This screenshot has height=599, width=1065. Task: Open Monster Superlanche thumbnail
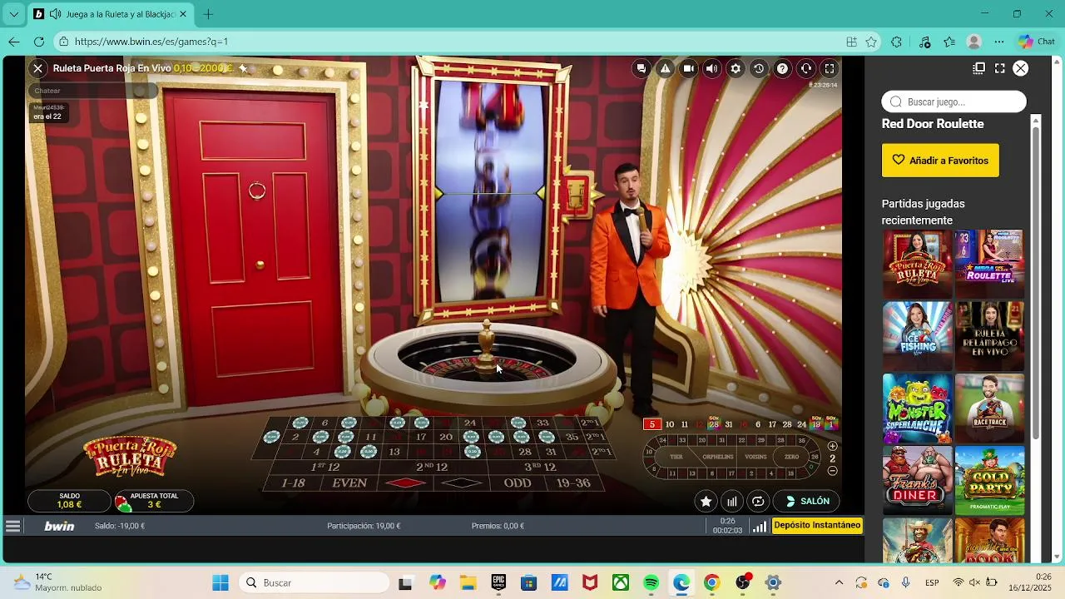click(x=917, y=408)
